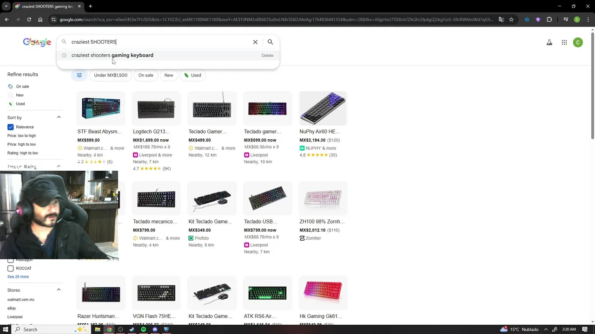The width and height of the screenshot is (595, 334).
Task: Clear the search box with the X
Action: pos(255,42)
